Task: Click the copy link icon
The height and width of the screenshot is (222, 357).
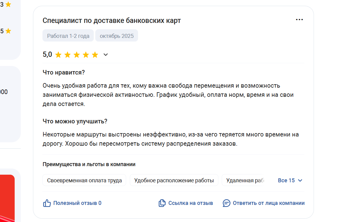Action: point(162,203)
